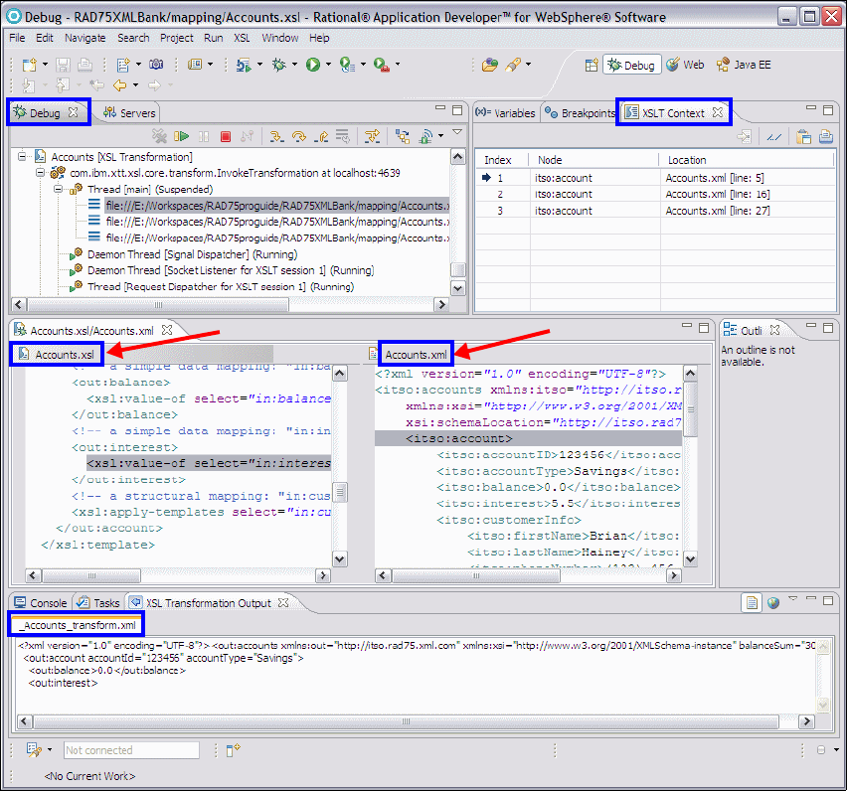
Task: Click the Remove All Terminated Launches icon
Action: click(x=159, y=136)
